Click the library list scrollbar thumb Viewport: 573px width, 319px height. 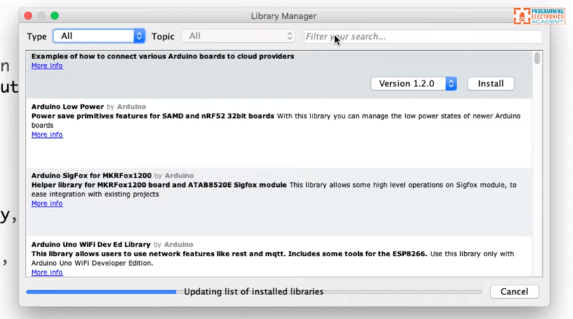pos(537,58)
